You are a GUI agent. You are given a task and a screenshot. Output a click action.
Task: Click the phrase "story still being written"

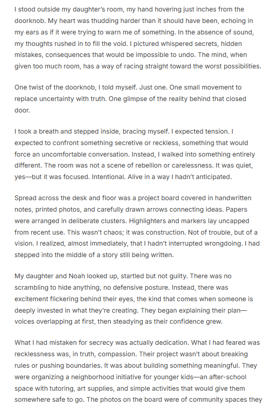coord(131,254)
